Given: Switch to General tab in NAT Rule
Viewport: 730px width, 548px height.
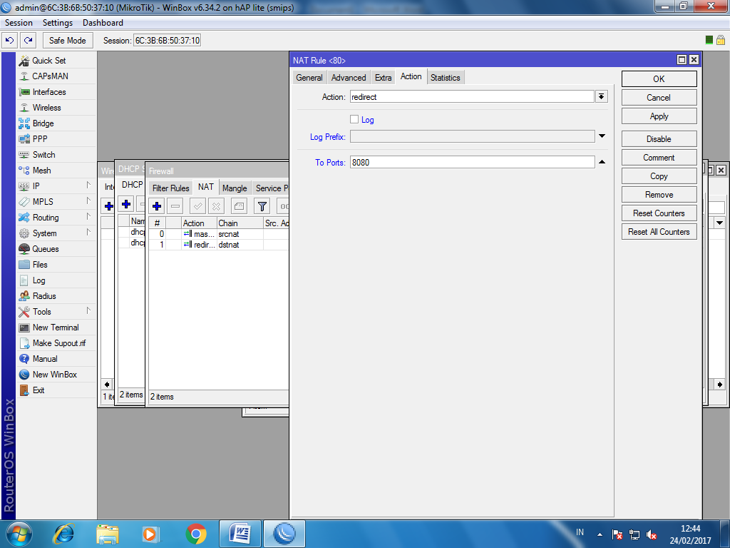Looking at the screenshot, I should tap(309, 78).
